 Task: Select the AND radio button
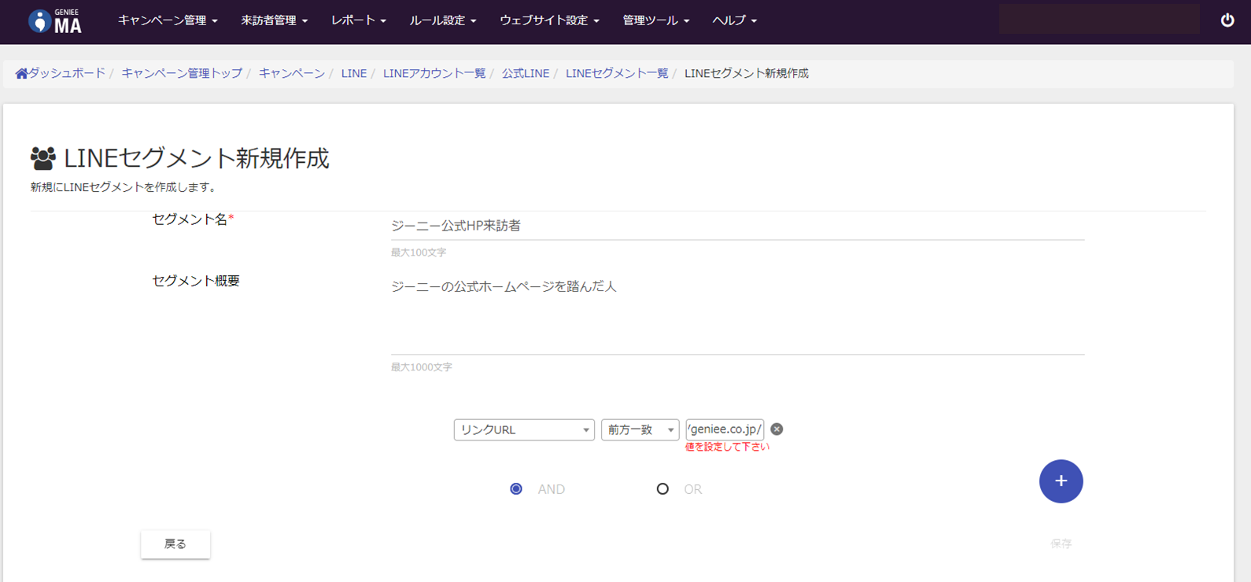[516, 489]
